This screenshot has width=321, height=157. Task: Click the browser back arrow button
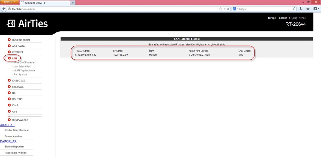(x=4, y=9)
